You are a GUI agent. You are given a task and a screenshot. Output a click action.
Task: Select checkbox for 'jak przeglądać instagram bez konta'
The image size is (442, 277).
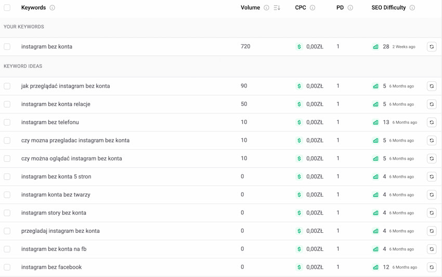coord(7,86)
